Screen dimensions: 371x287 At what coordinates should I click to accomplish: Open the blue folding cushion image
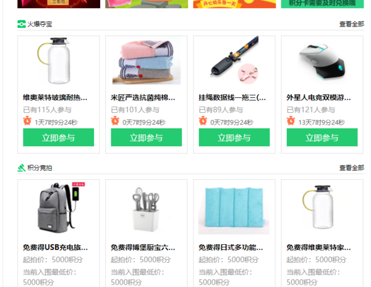[234, 211]
